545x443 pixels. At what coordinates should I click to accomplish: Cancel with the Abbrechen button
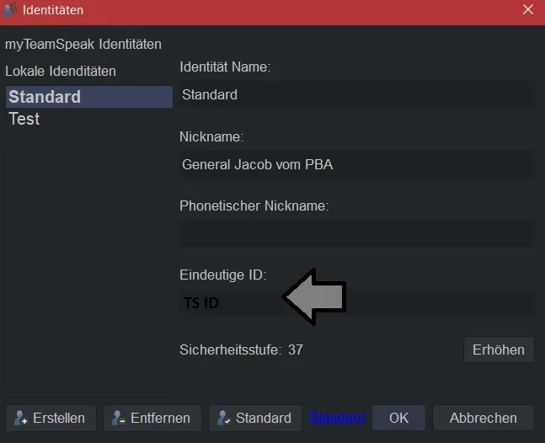(x=484, y=418)
